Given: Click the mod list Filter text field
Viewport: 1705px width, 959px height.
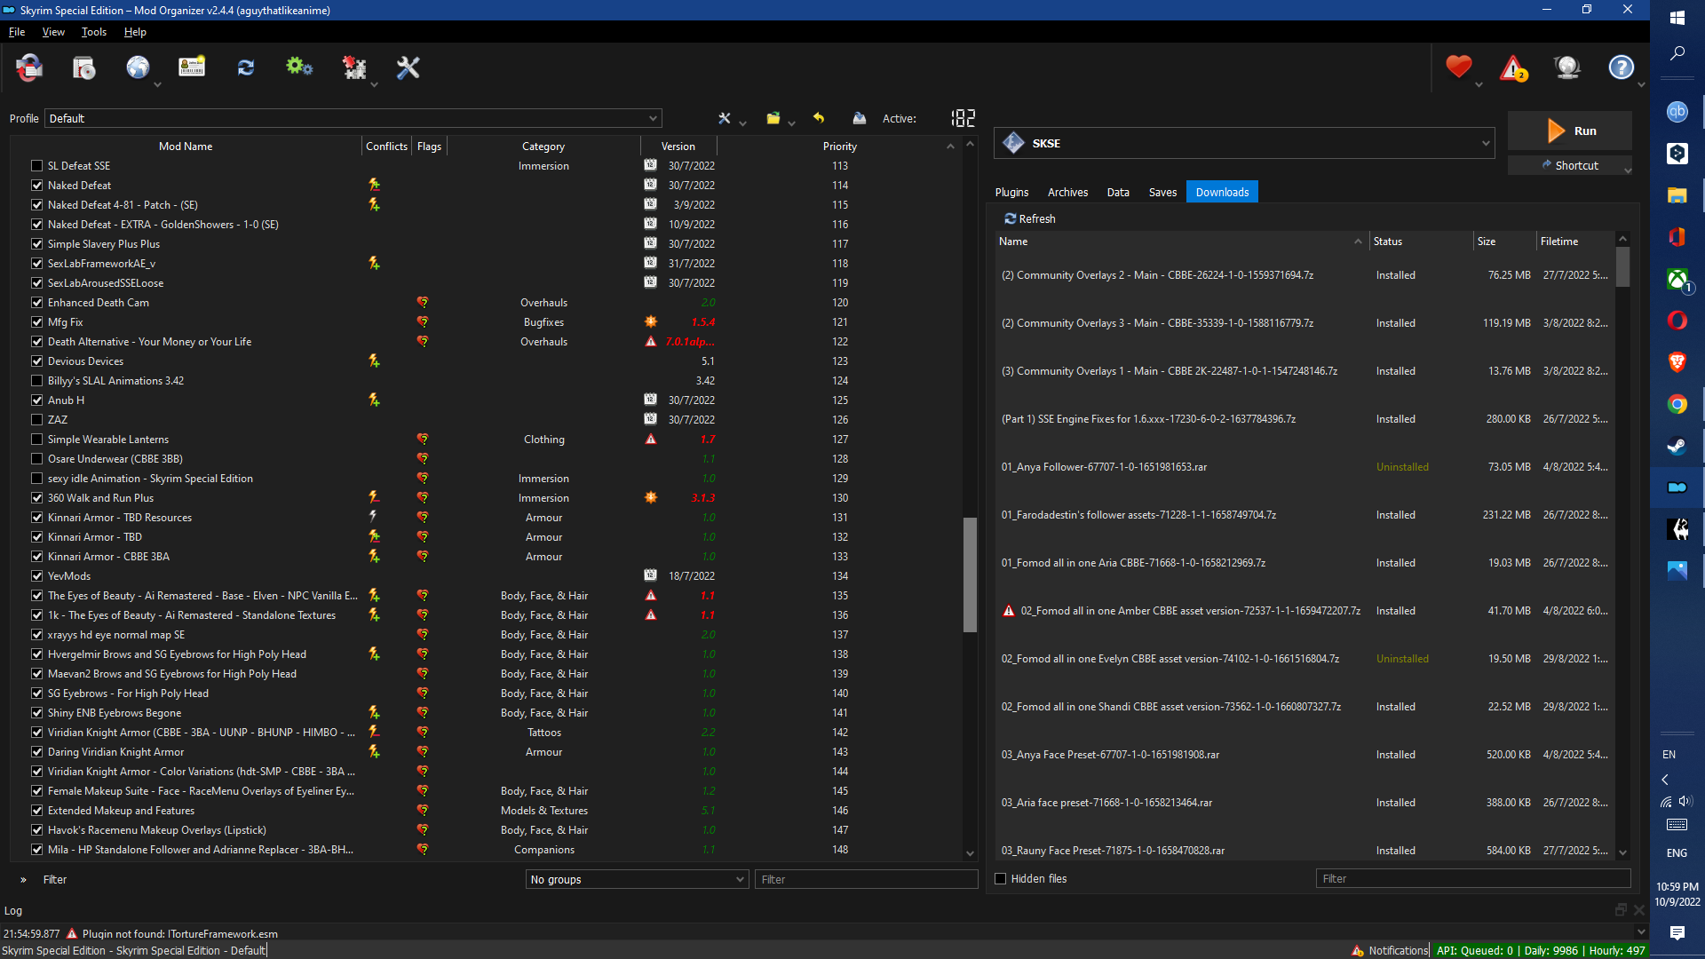Looking at the screenshot, I should 866,879.
